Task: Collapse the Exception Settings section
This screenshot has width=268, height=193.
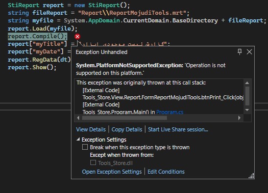Action: point(78,140)
